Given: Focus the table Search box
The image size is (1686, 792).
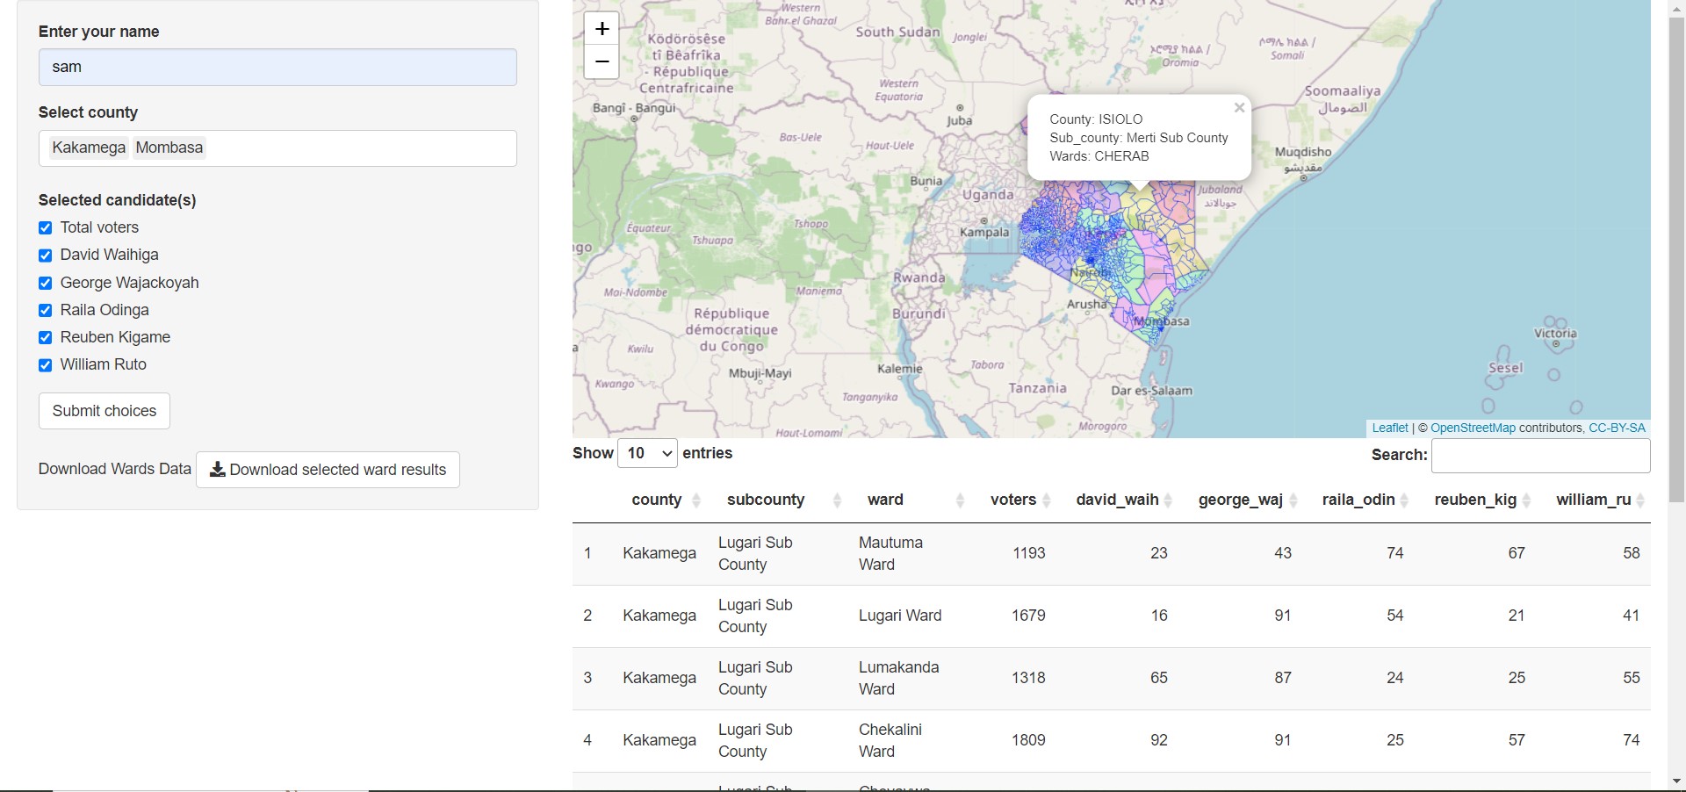Looking at the screenshot, I should tap(1541, 455).
